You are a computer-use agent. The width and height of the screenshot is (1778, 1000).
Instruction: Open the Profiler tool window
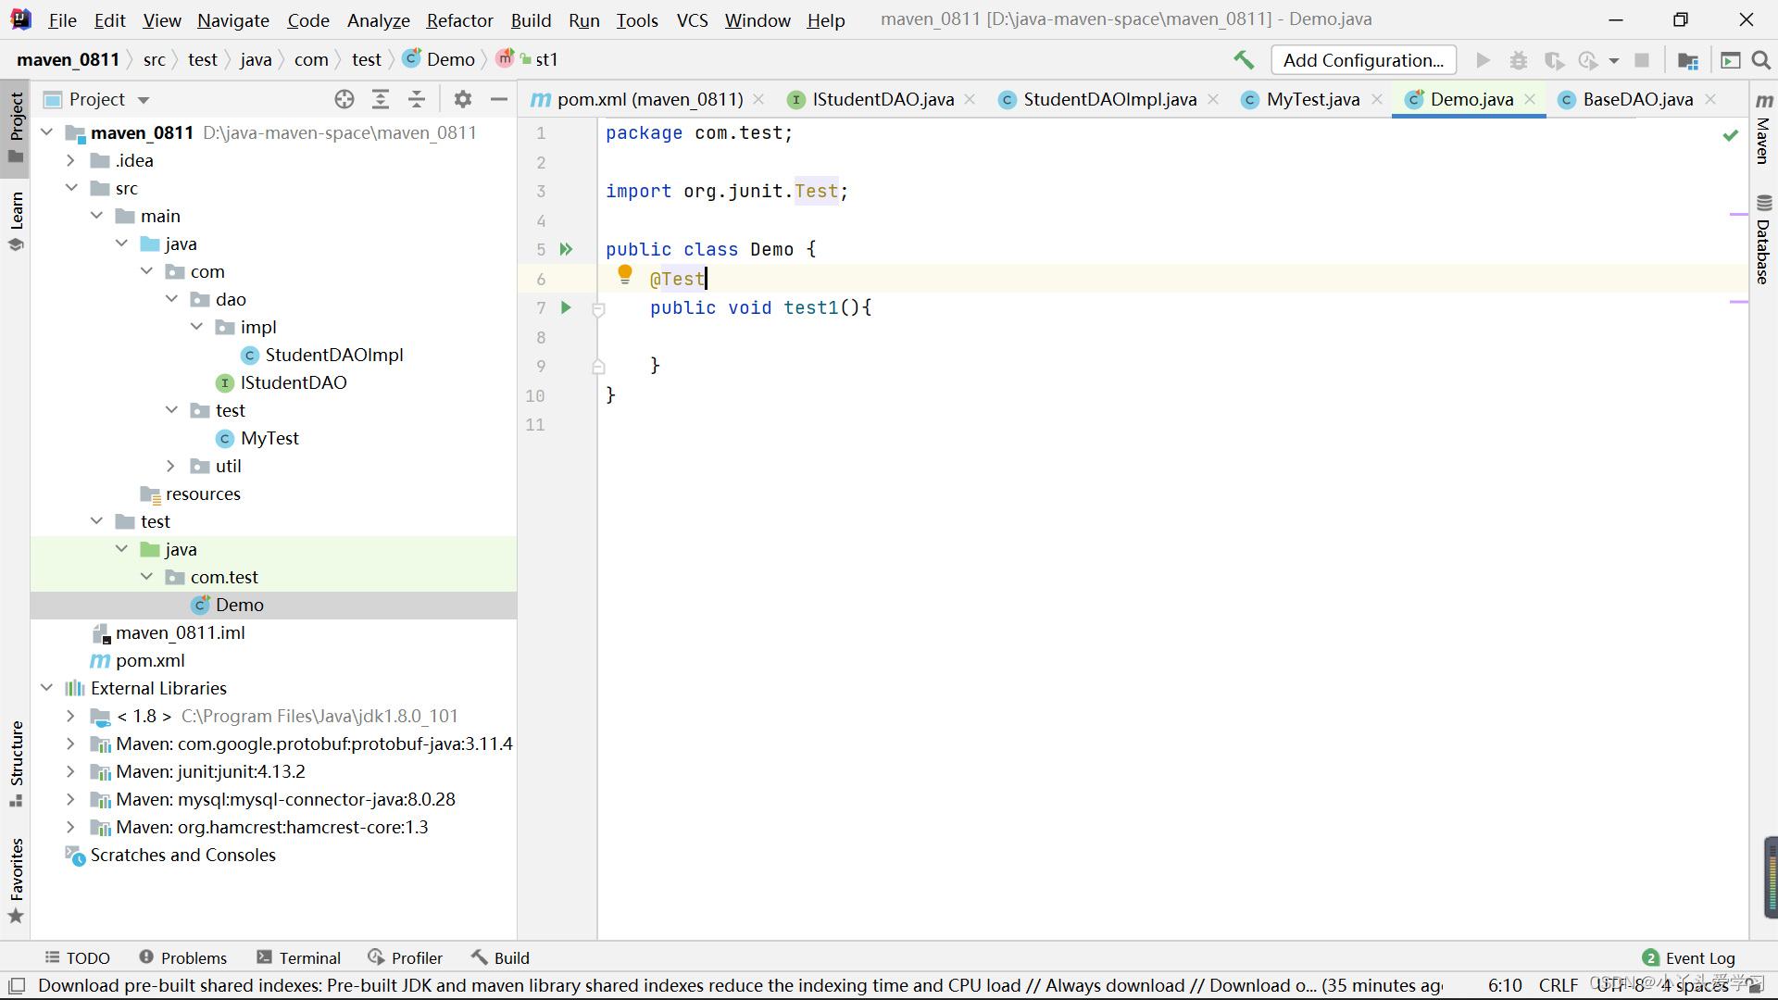(406, 957)
